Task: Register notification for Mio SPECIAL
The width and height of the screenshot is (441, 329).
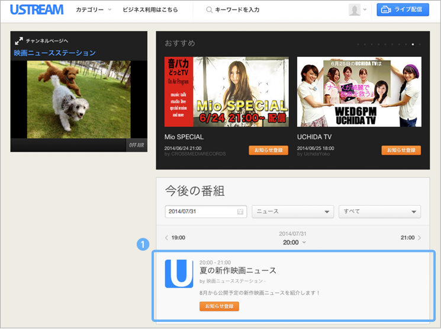Action: tap(268, 150)
